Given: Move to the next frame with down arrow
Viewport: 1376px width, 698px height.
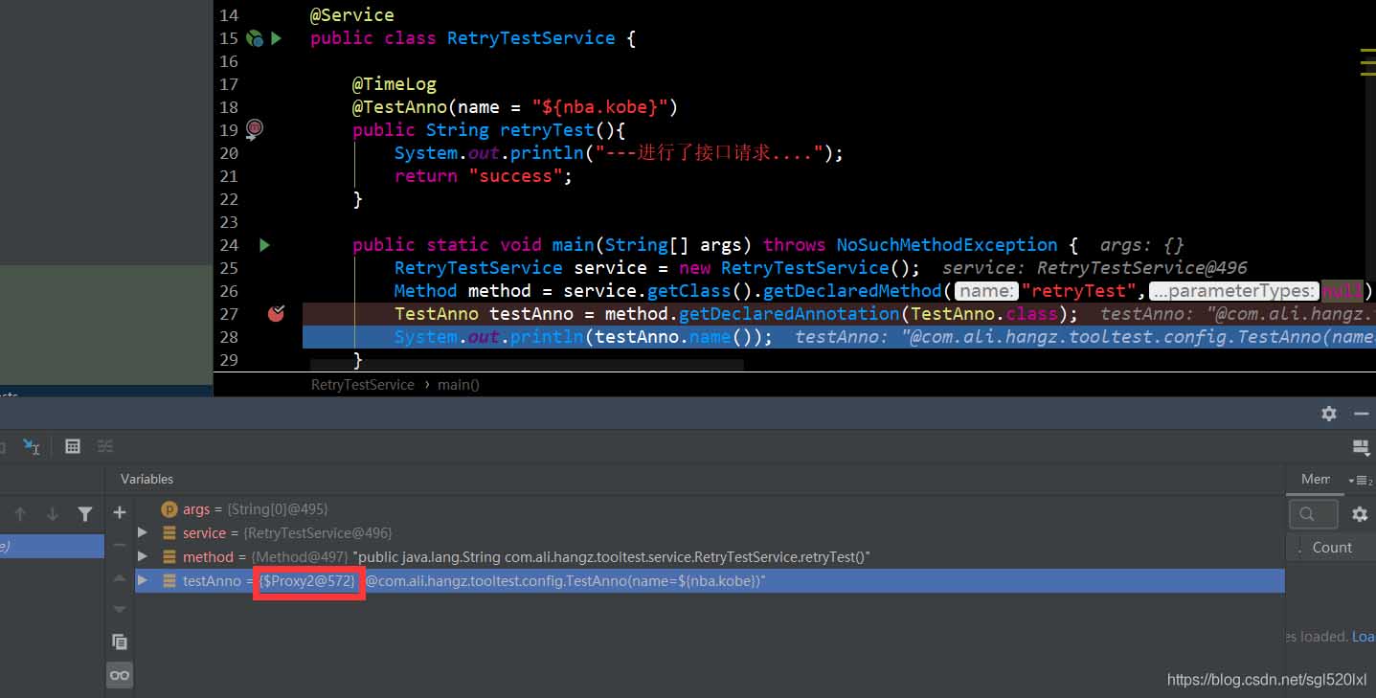Looking at the screenshot, I should [x=53, y=514].
